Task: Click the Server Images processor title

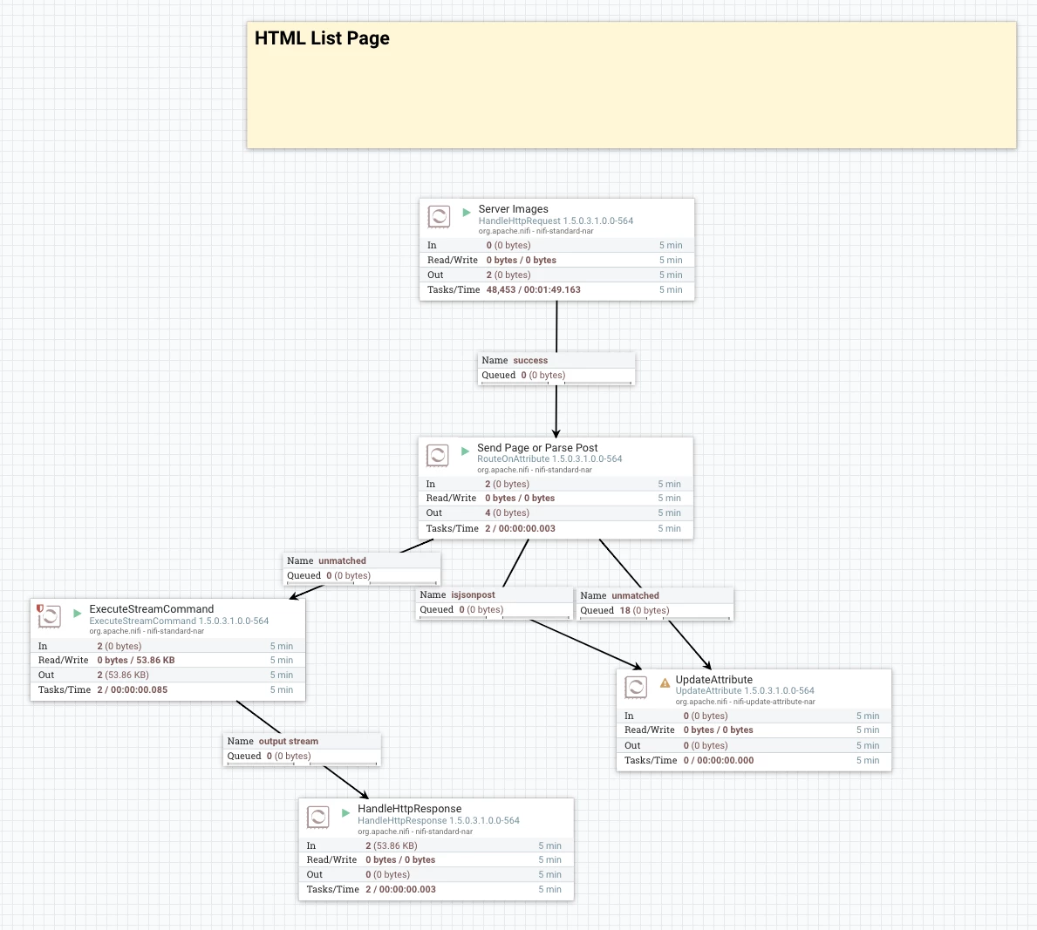Action: 513,209
